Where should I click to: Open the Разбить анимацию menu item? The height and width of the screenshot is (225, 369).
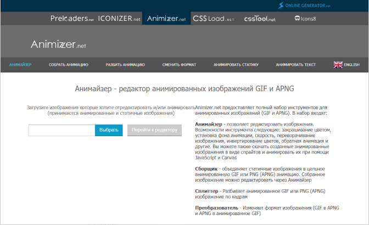pyautogui.click(x=125, y=65)
